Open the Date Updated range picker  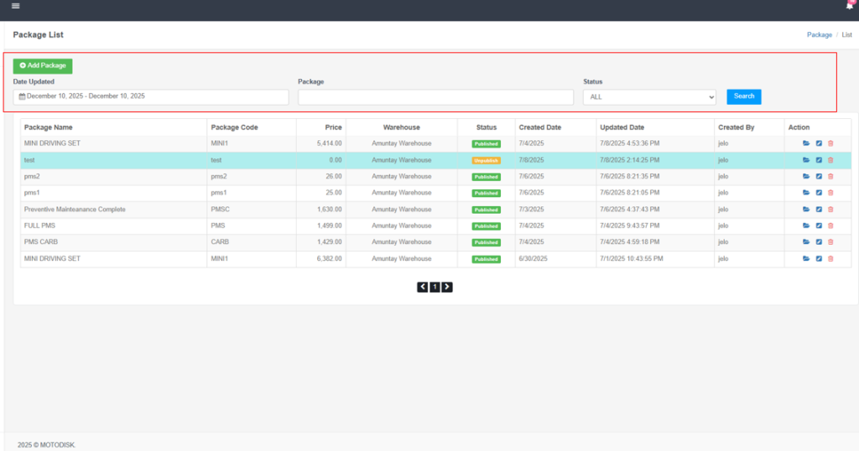(151, 97)
